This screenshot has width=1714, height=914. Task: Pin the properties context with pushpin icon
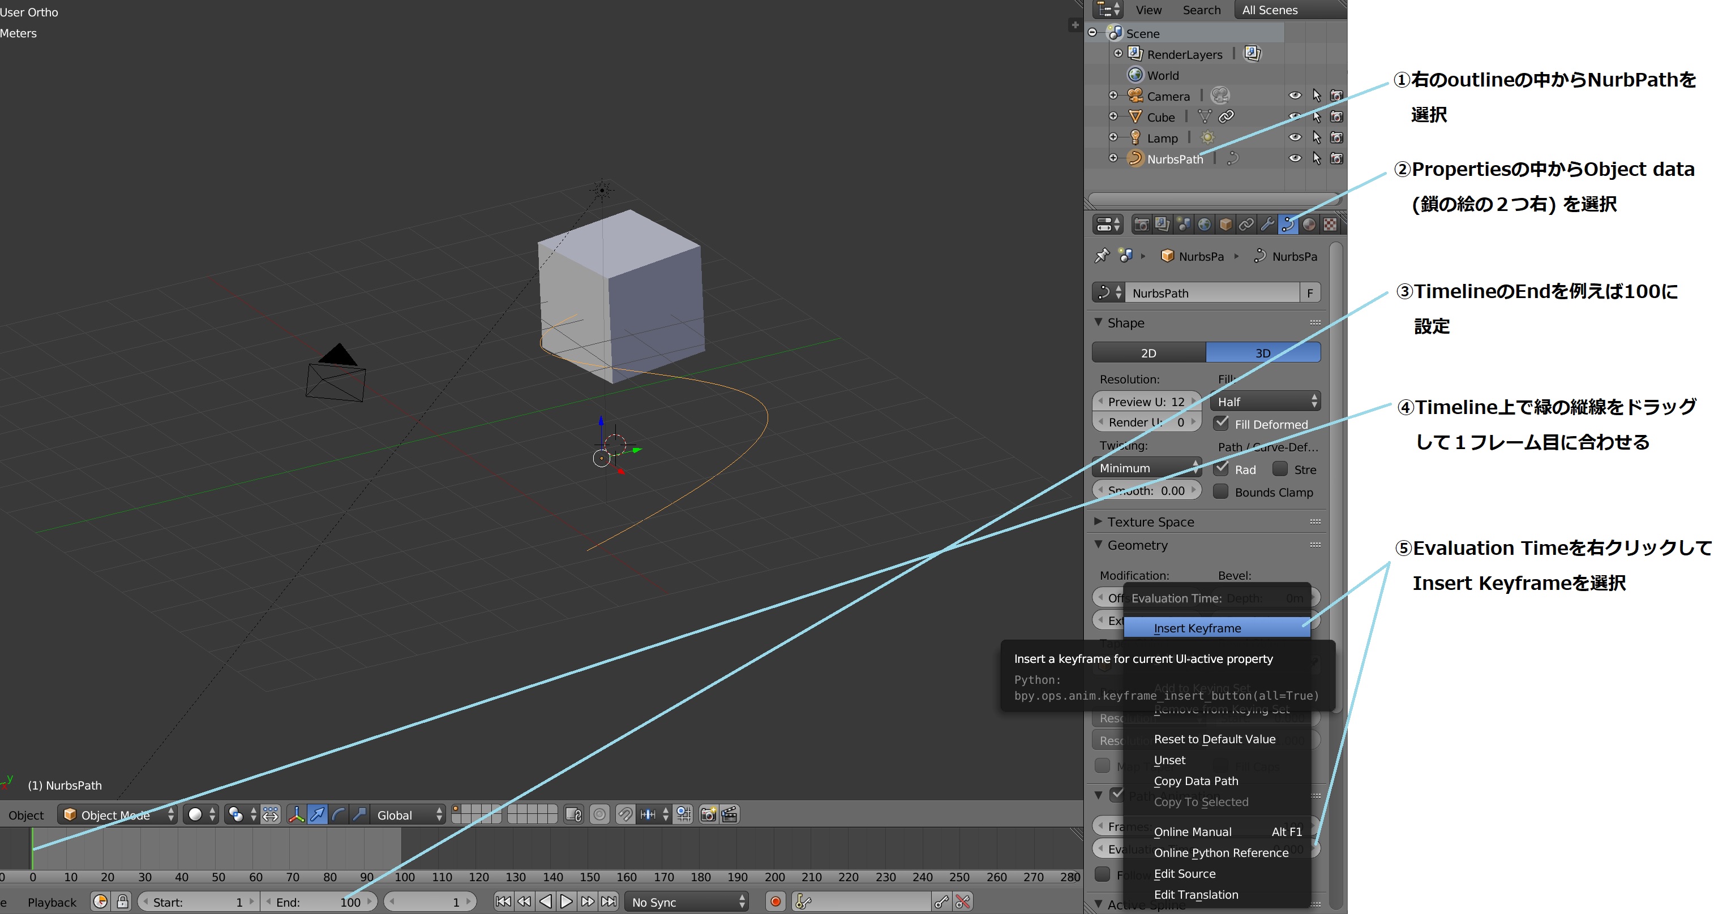tap(1102, 256)
